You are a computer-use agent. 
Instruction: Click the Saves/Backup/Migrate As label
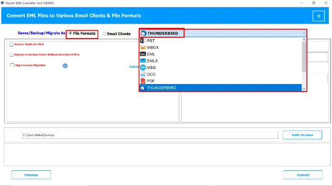[x=42, y=33]
